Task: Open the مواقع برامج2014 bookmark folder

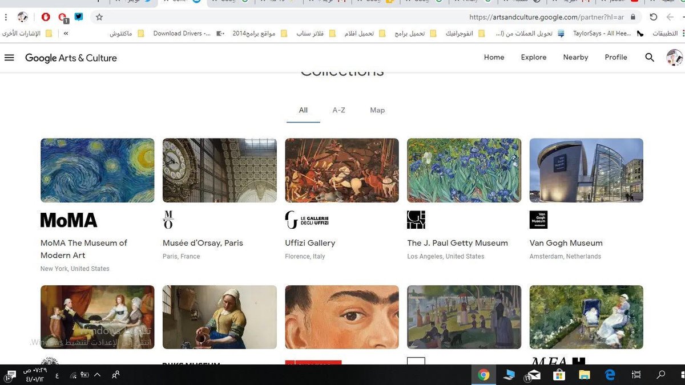Action: point(260,34)
